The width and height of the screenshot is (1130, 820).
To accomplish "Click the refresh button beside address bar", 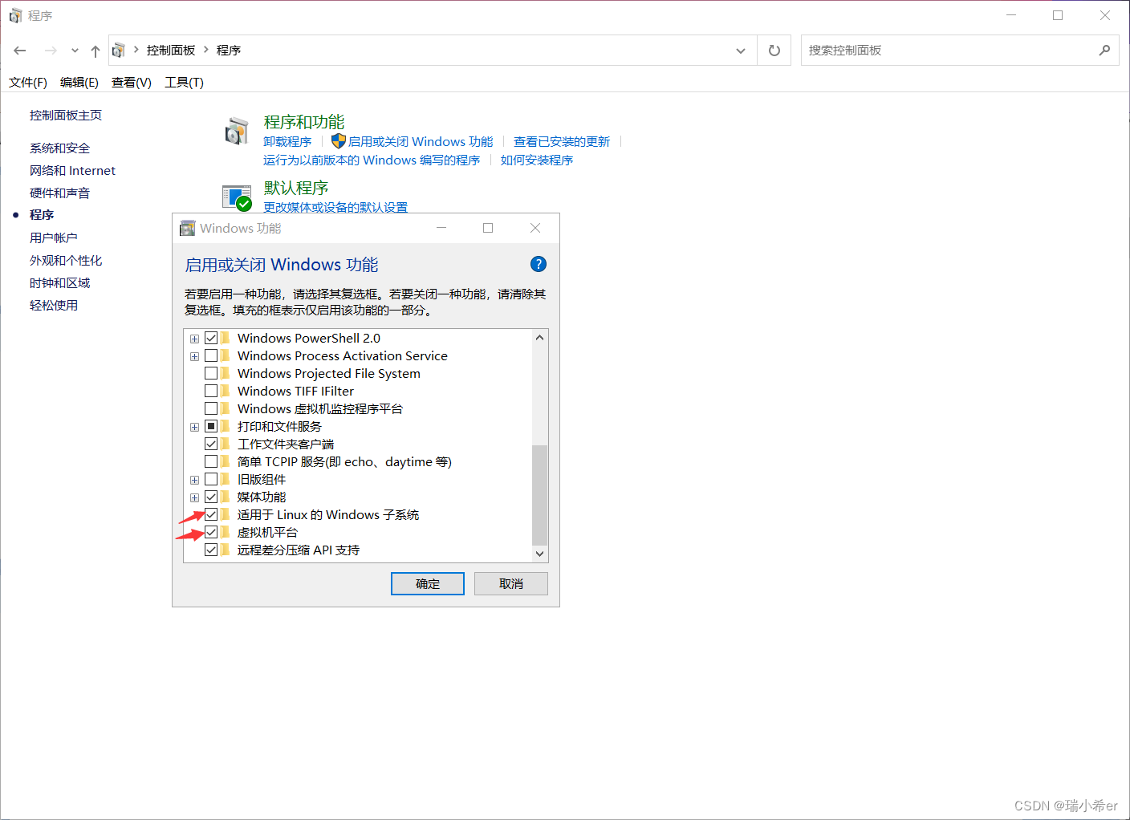I will 774,51.
